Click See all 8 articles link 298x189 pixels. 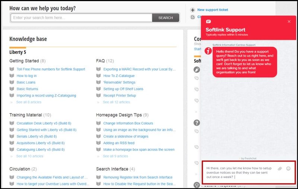pyautogui.click(x=29, y=102)
